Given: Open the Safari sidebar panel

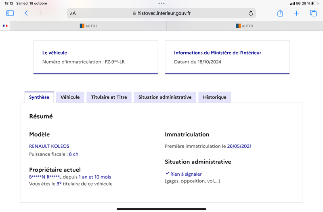Looking at the screenshot, I should click(10, 13).
